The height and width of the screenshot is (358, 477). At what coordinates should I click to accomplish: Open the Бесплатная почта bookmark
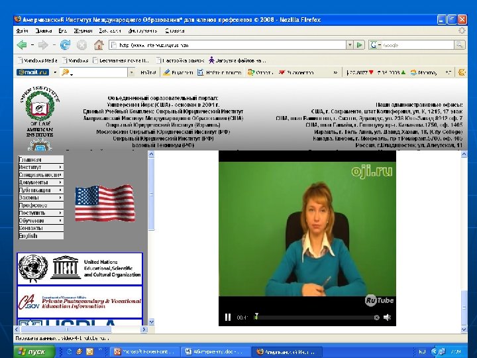tap(121, 60)
